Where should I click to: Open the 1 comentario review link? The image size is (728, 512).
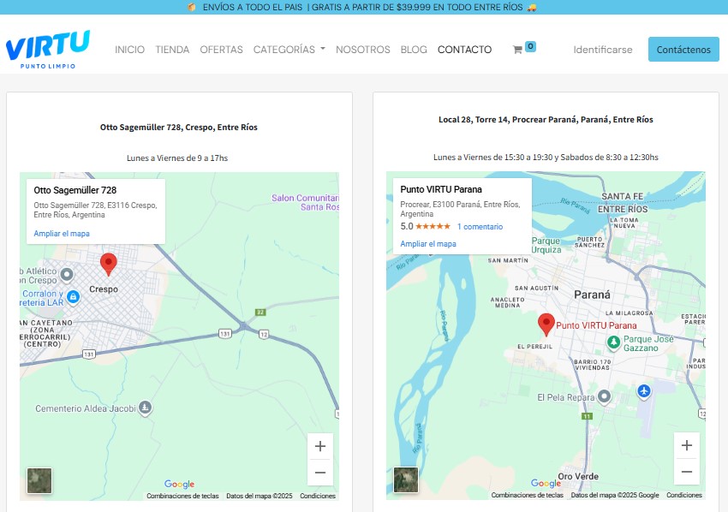(x=480, y=227)
